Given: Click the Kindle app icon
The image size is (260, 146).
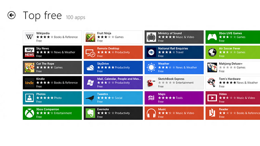Looking at the screenshot, I should pyautogui.click(x=29, y=83).
